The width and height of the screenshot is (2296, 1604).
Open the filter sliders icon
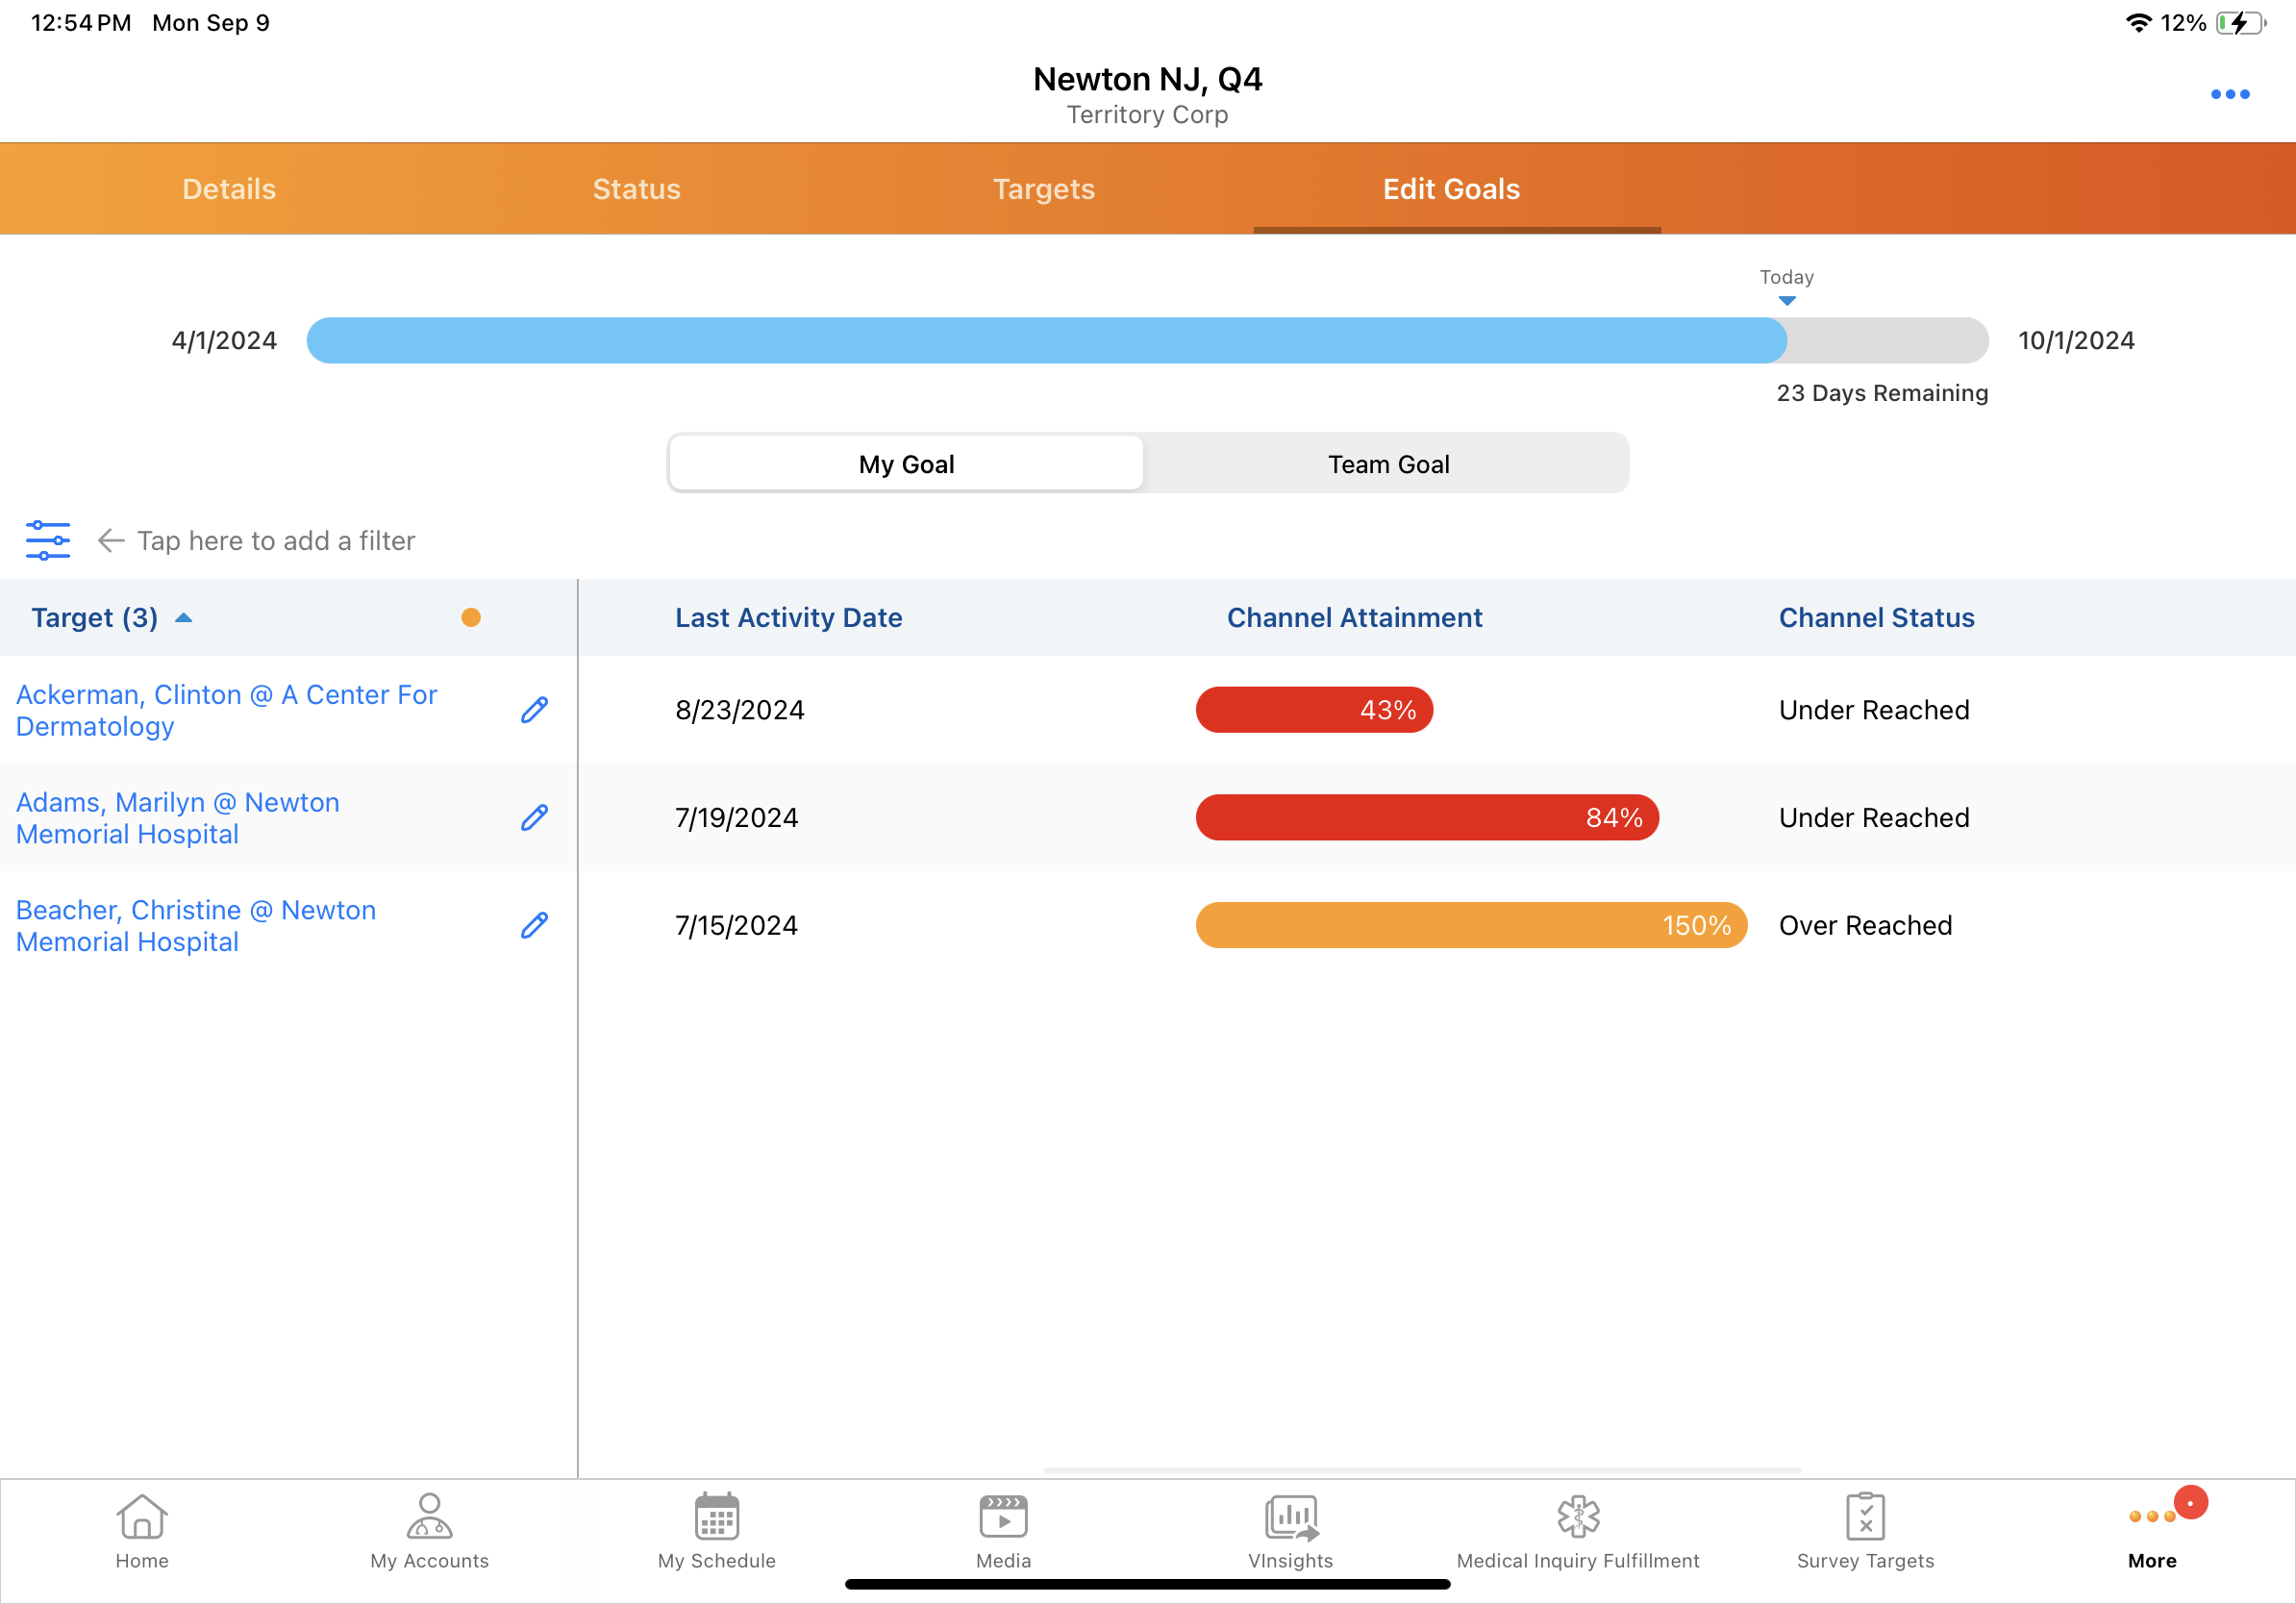click(x=47, y=540)
